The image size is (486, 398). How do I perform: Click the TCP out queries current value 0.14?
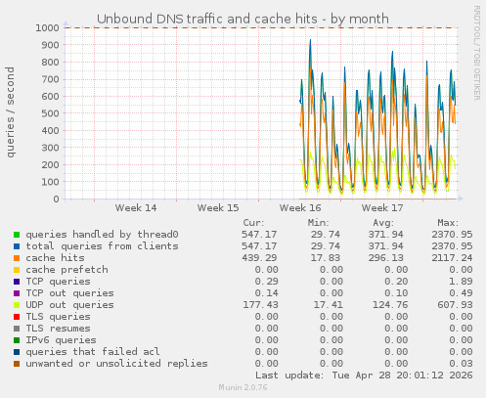(266, 293)
